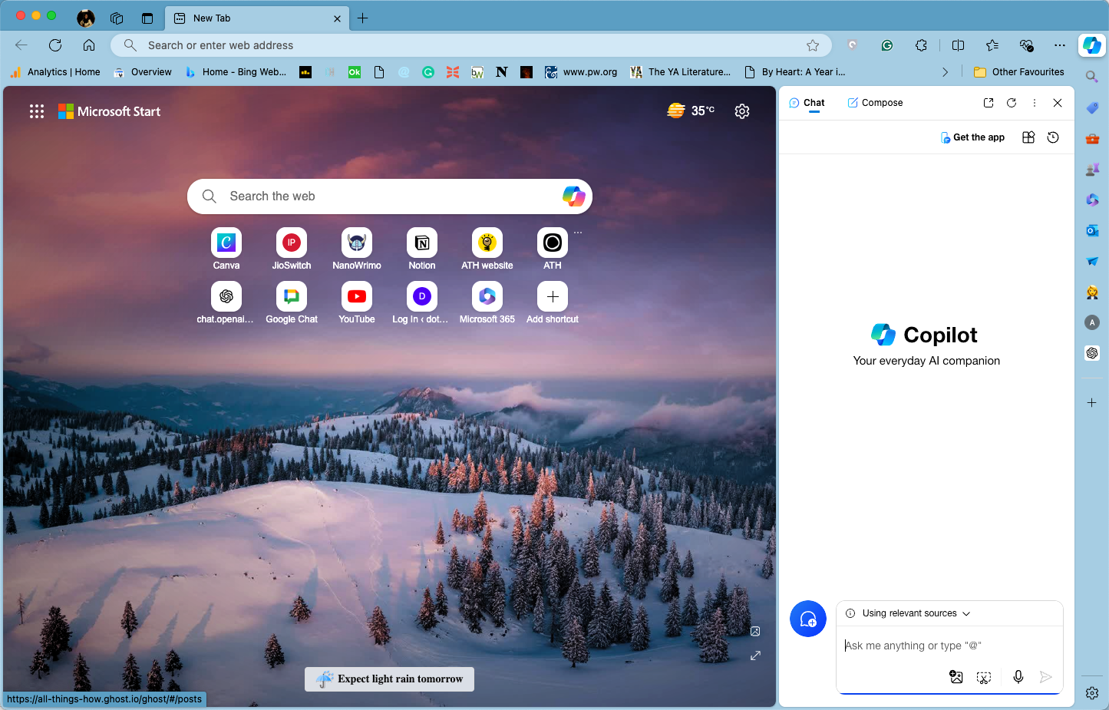Toggle split screen view
The image size is (1109, 710).
click(958, 45)
